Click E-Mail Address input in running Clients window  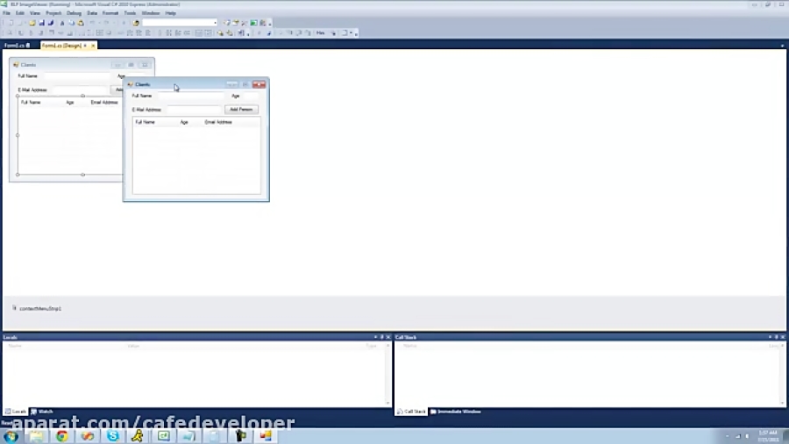pyautogui.click(x=194, y=109)
